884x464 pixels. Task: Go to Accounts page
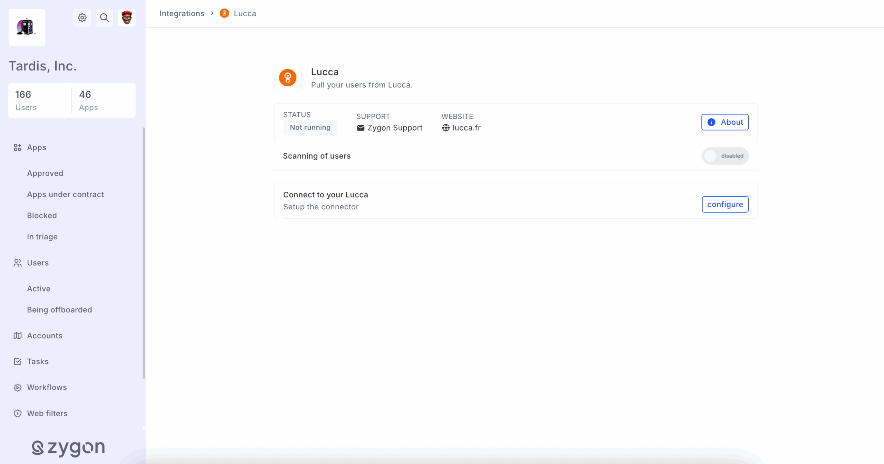point(45,336)
